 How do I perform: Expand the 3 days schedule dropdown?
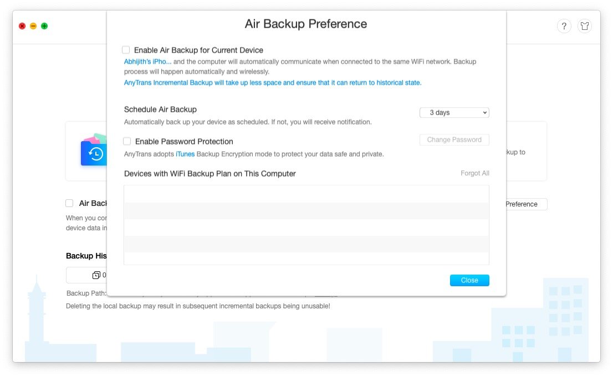[454, 112]
